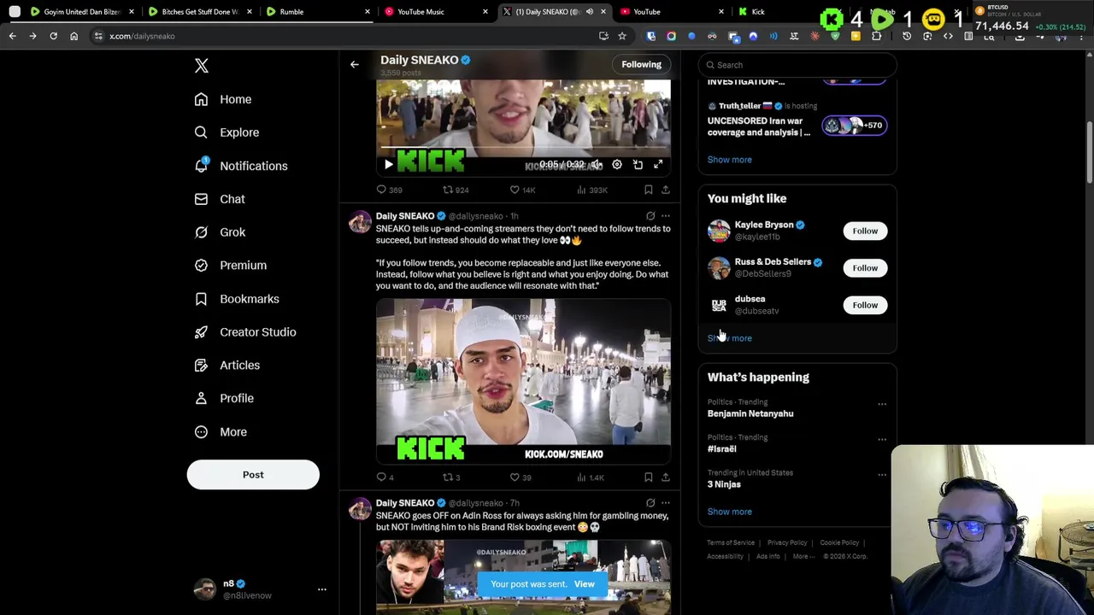
Task: Open account menu dots next to n8
Action: pyautogui.click(x=322, y=589)
